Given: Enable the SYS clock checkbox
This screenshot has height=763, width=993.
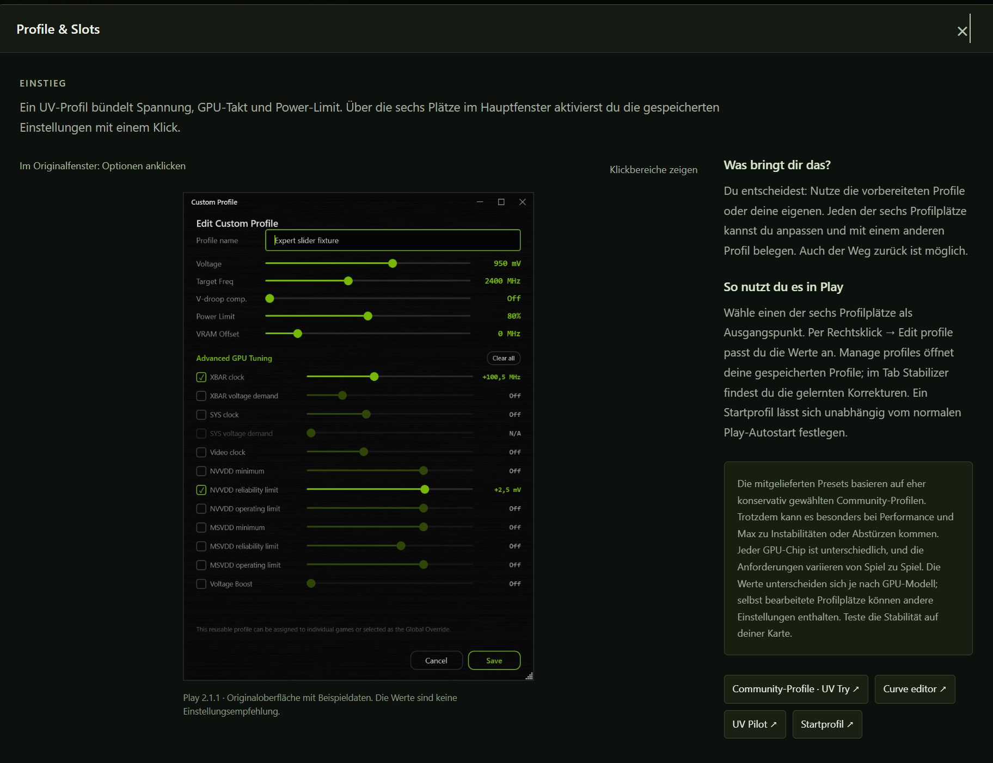Looking at the screenshot, I should pyautogui.click(x=201, y=415).
